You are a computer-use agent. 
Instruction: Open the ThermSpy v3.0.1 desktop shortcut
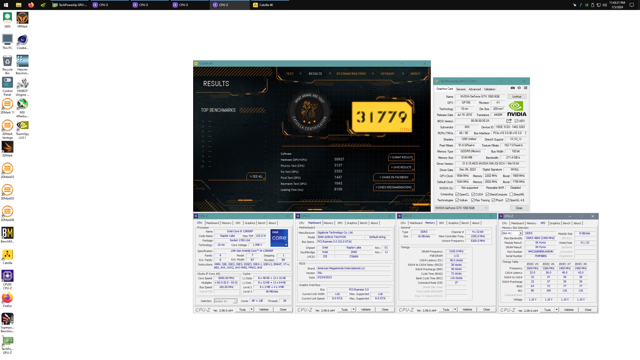click(22, 129)
